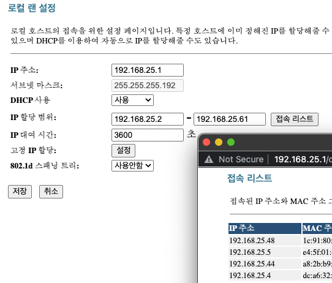Select the 192.168.25.4 cell in the list
Screen dimensions: 332x283
coord(265,276)
